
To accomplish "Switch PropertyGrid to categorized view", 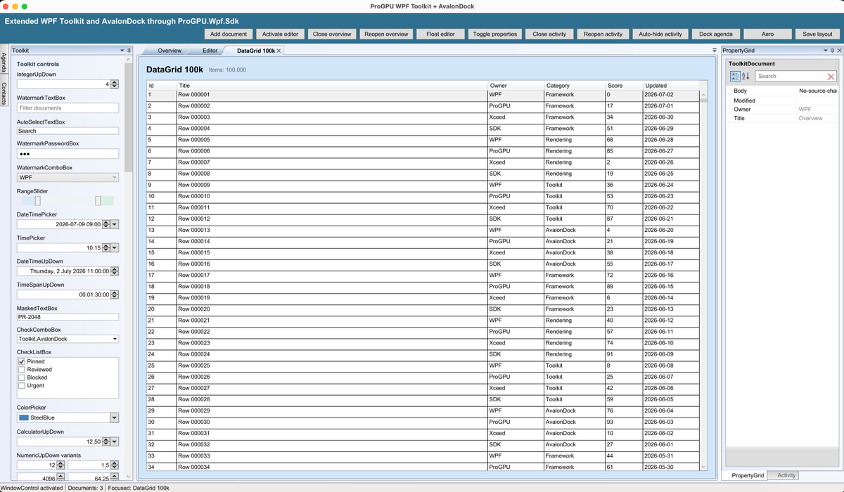I will coord(735,76).
